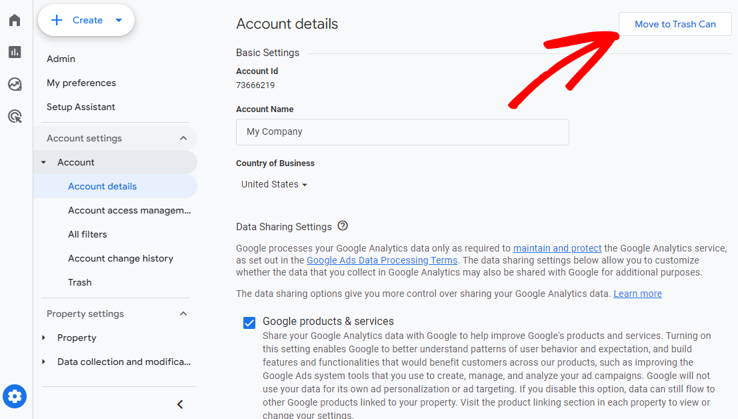This screenshot has height=419, width=738.
Task: Click the Learn more link
Action: click(x=638, y=294)
